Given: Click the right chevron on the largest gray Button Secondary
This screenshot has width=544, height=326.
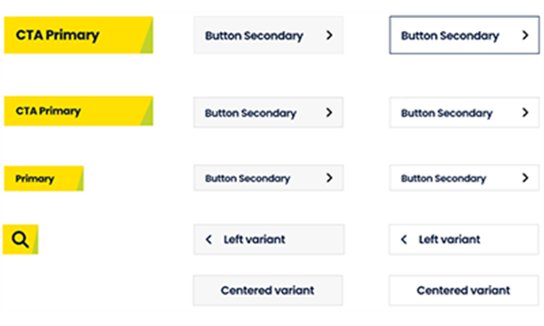Looking at the screenshot, I should (x=329, y=35).
